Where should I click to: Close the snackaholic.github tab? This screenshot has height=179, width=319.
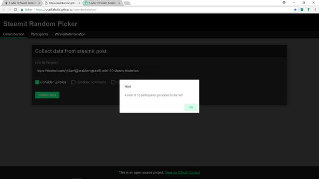[79, 3]
